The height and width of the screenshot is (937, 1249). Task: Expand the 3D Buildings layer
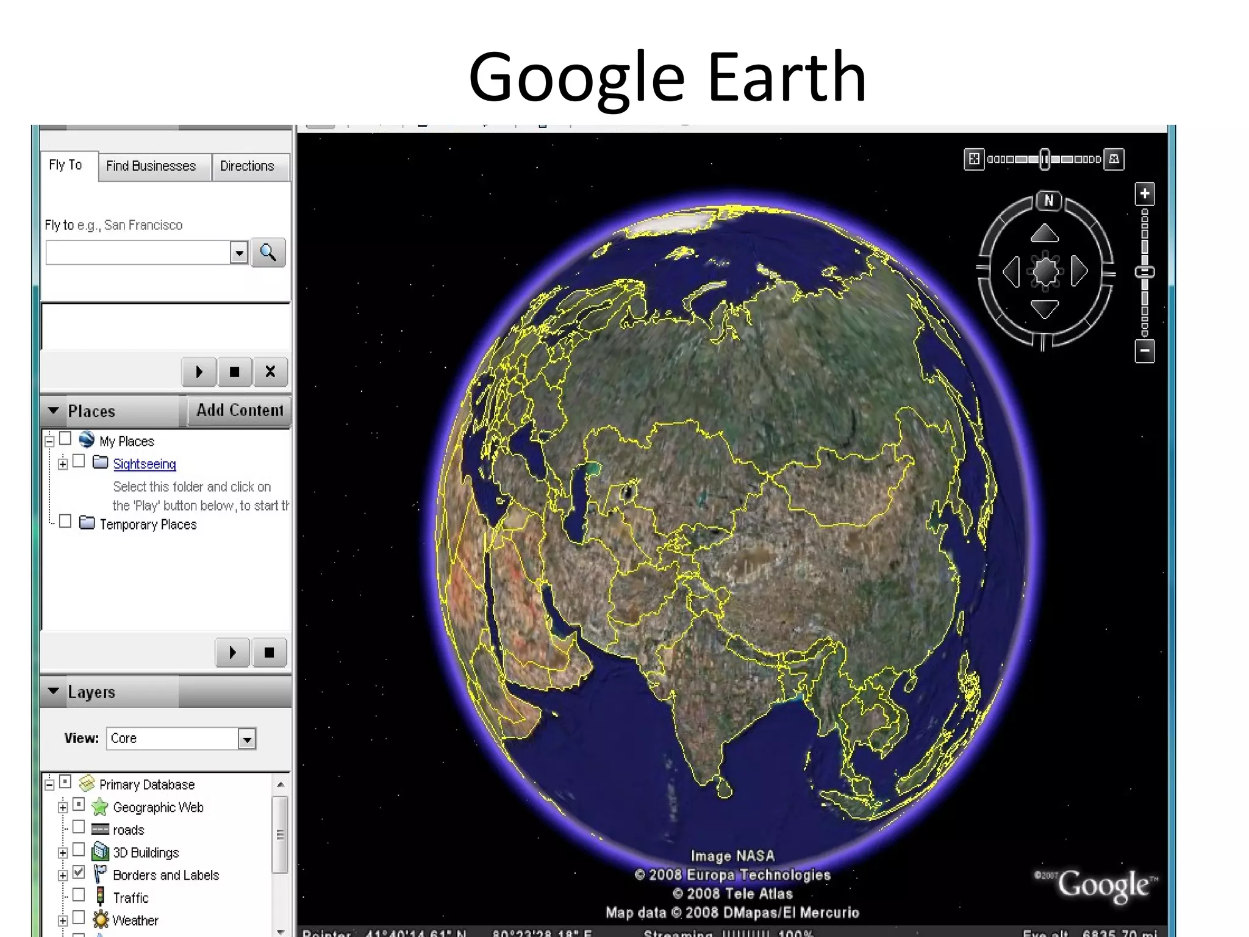click(x=63, y=853)
